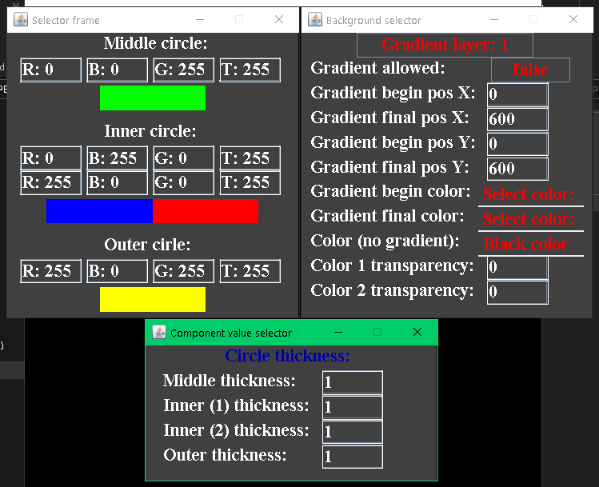Click the Gradient layer: 1 button
The image size is (599, 487).
445,45
